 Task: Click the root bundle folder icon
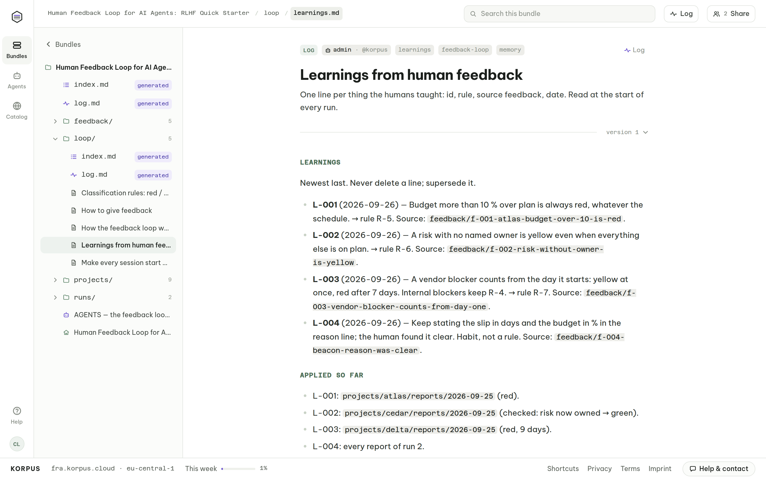point(48,68)
